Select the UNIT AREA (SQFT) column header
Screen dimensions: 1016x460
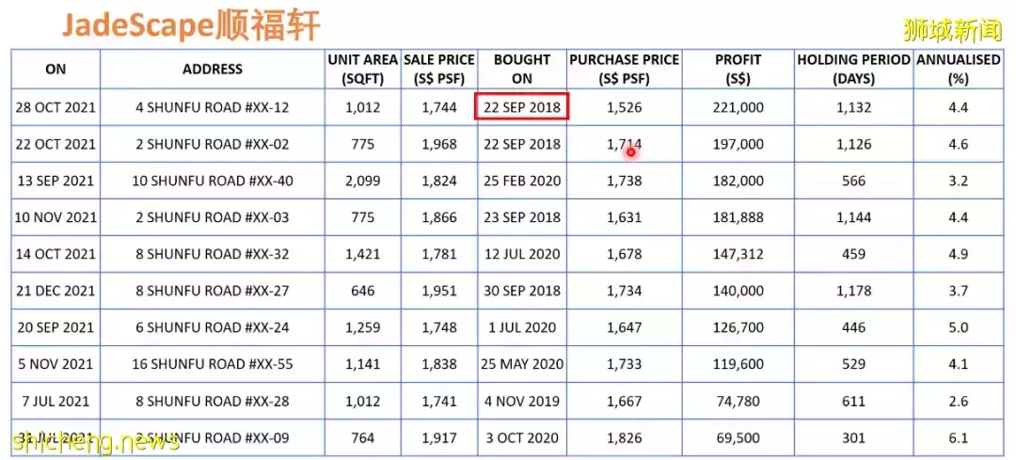pyautogui.click(x=362, y=69)
